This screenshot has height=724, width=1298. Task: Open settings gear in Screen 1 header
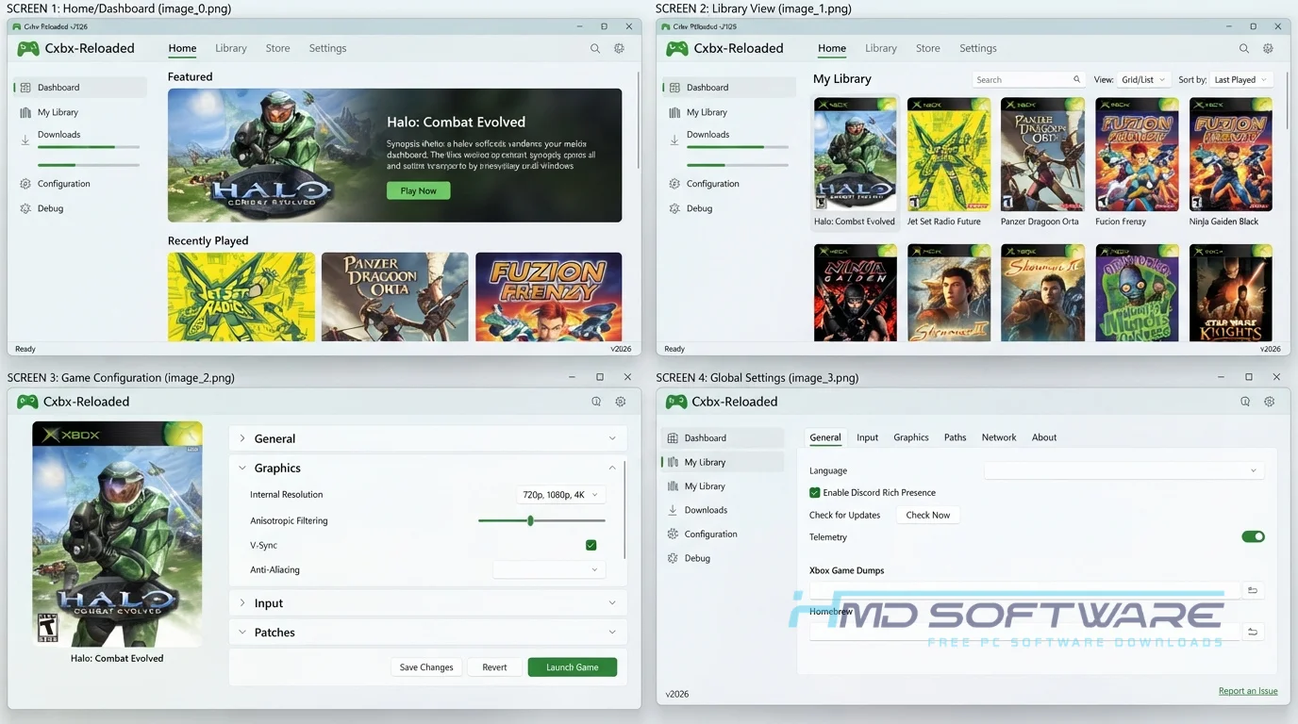click(x=619, y=48)
